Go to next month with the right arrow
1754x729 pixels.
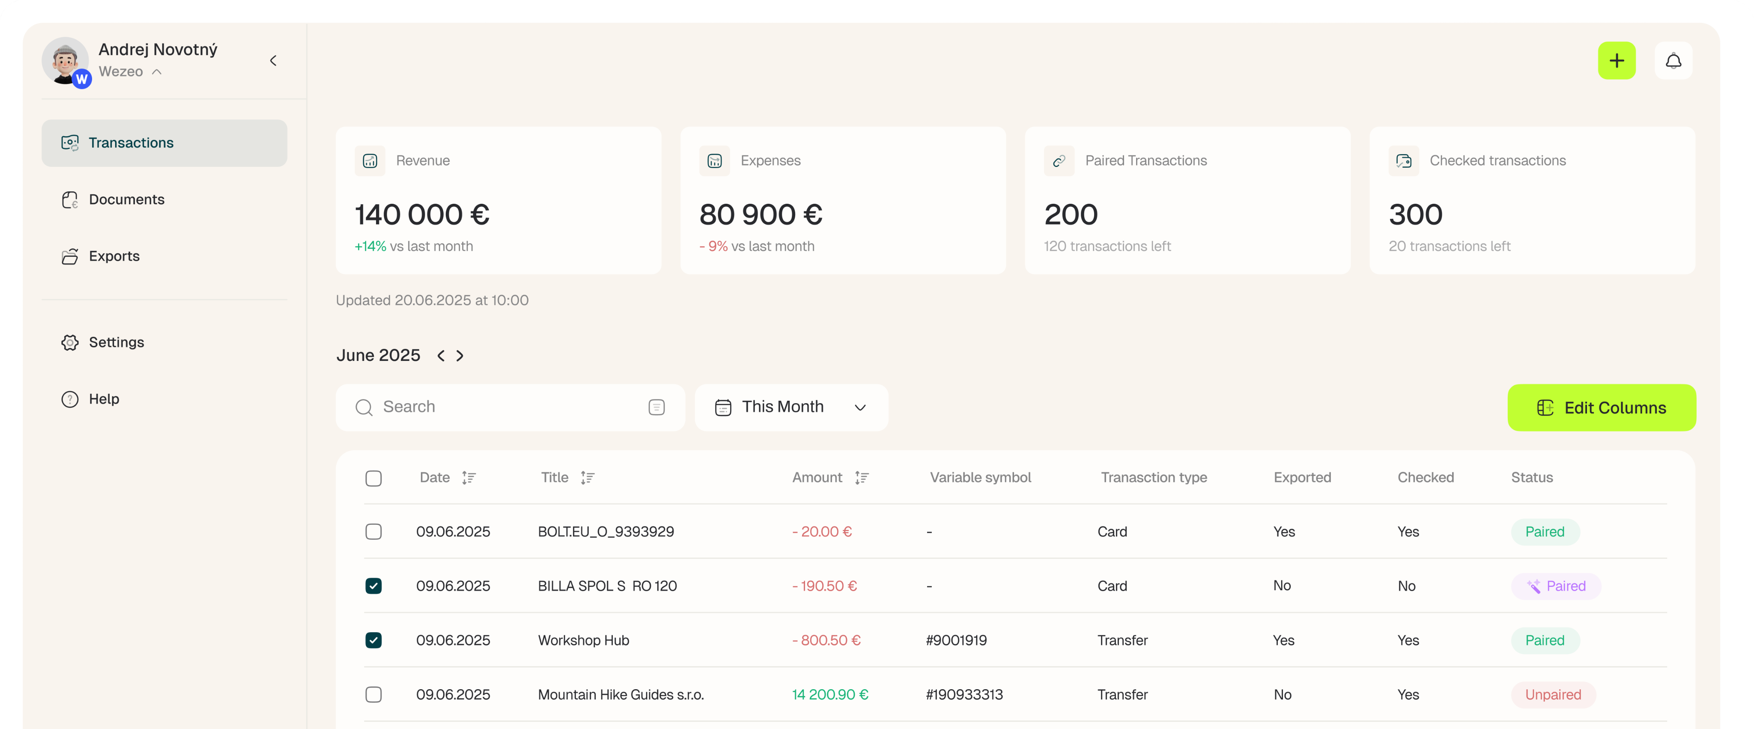459,355
